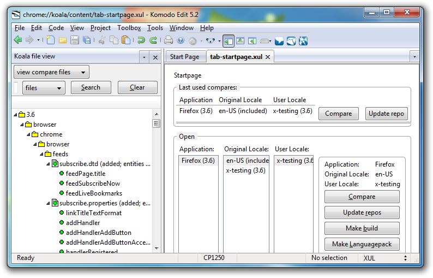Click the Make build button

tap(362, 228)
